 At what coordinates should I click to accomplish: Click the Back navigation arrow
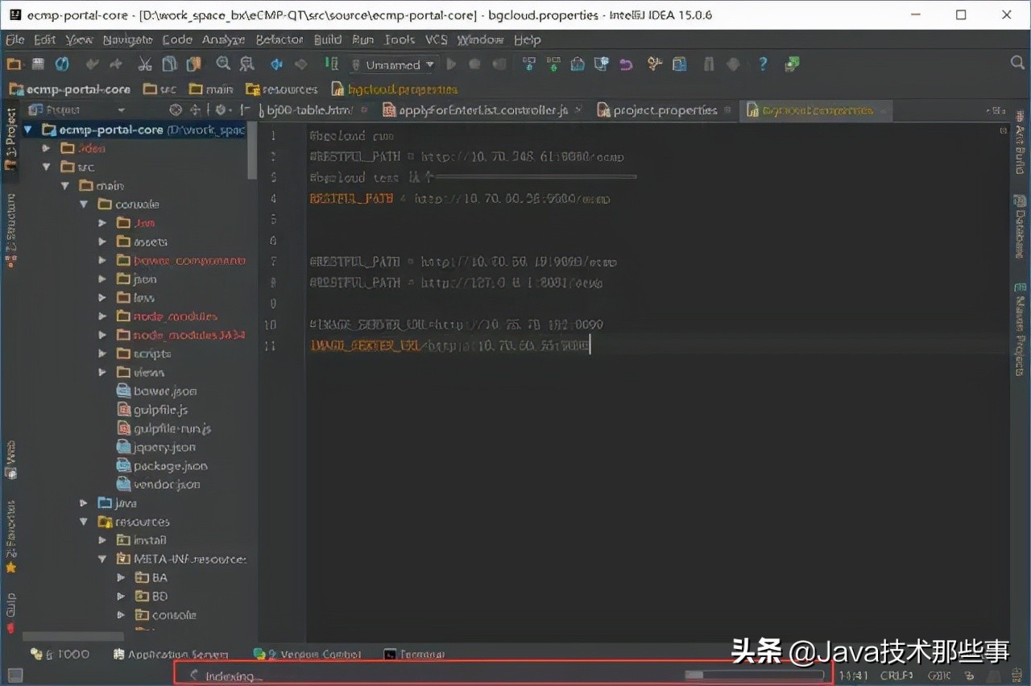point(276,64)
